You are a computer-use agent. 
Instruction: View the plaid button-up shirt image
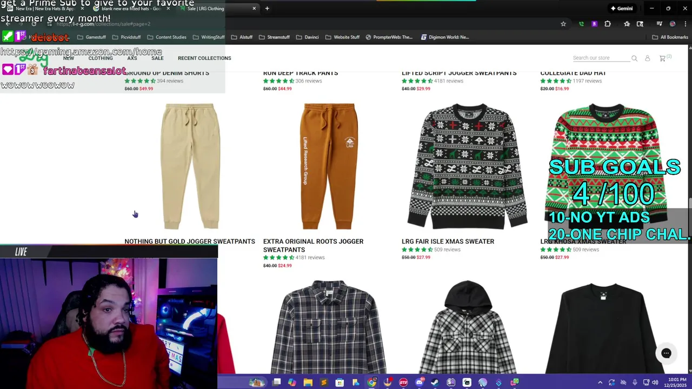pos(329,327)
